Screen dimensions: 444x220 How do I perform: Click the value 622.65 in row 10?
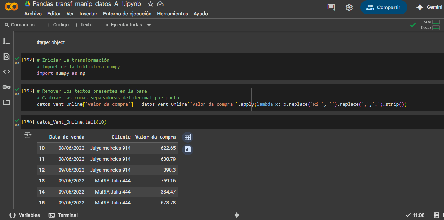point(168,148)
